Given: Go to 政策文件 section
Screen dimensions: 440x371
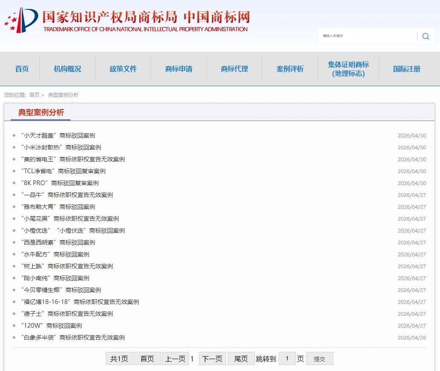Looking at the screenshot, I should click(x=123, y=69).
